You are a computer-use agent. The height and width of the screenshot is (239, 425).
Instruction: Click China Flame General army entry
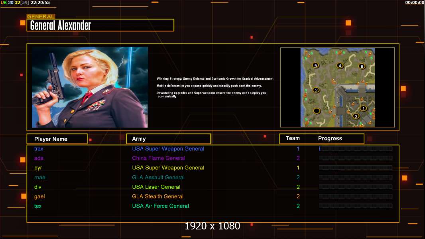159,158
